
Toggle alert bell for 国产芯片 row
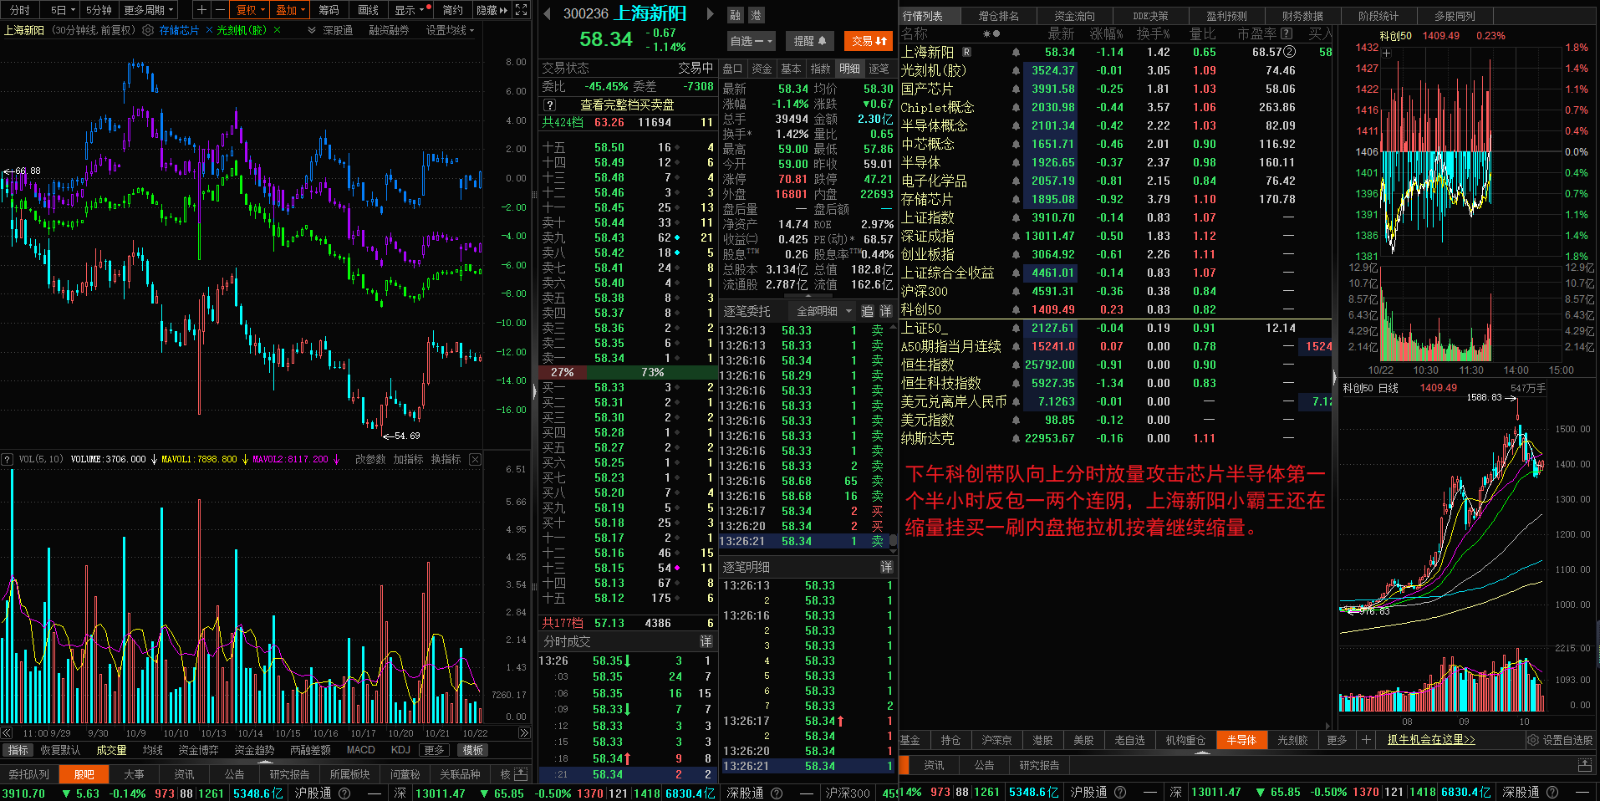click(x=1016, y=89)
